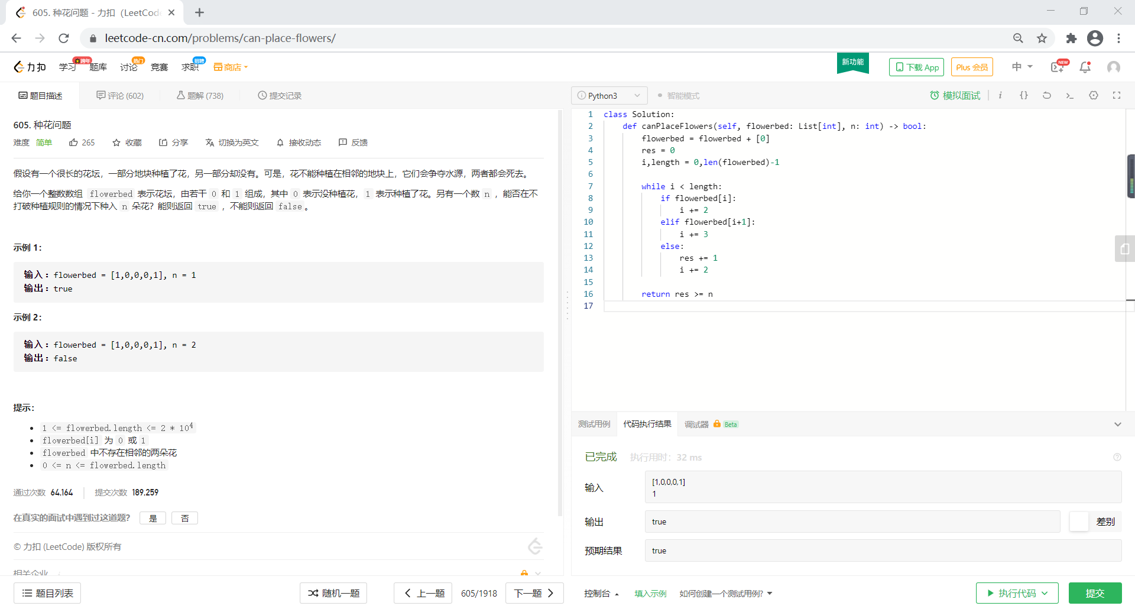
Task: Click the LeetCode 力扣 logo
Action: point(30,67)
